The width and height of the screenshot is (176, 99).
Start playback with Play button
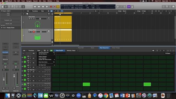(x=47, y=7)
